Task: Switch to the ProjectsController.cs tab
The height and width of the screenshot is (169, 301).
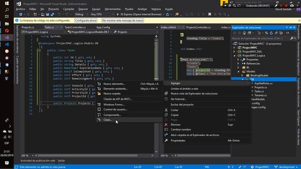Action: [x=198, y=27]
